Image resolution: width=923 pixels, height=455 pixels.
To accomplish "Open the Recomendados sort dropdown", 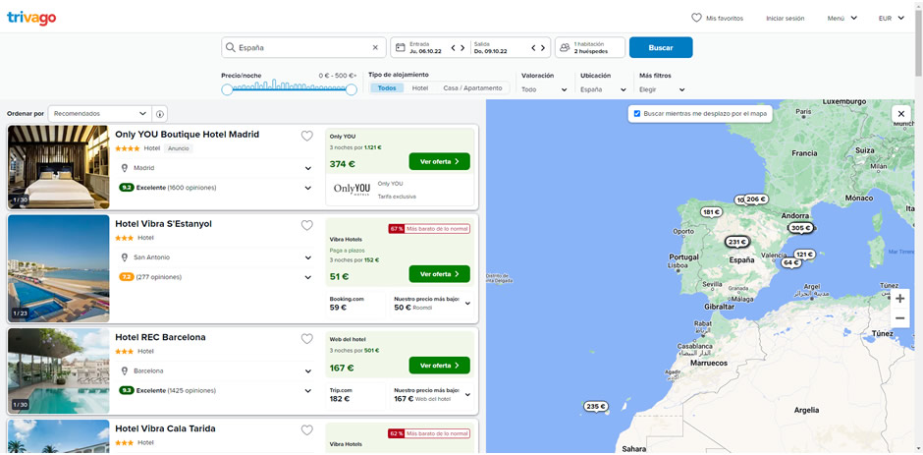I will click(99, 114).
